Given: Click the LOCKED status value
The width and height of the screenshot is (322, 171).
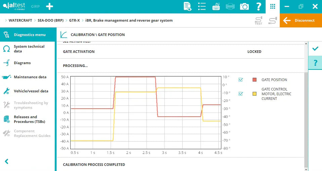Looking at the screenshot, I should tap(254, 52).
